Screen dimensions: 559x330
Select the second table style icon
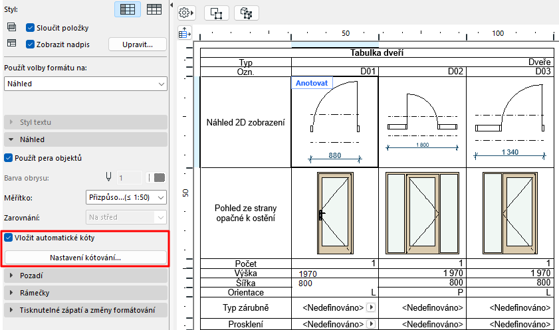coord(155,9)
